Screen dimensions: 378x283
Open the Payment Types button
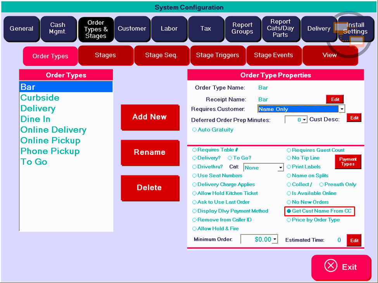click(x=348, y=161)
